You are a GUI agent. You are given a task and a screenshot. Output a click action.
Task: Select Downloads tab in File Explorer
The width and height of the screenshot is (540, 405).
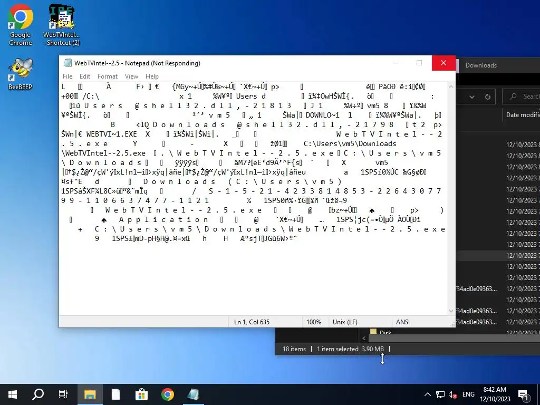tap(481, 65)
